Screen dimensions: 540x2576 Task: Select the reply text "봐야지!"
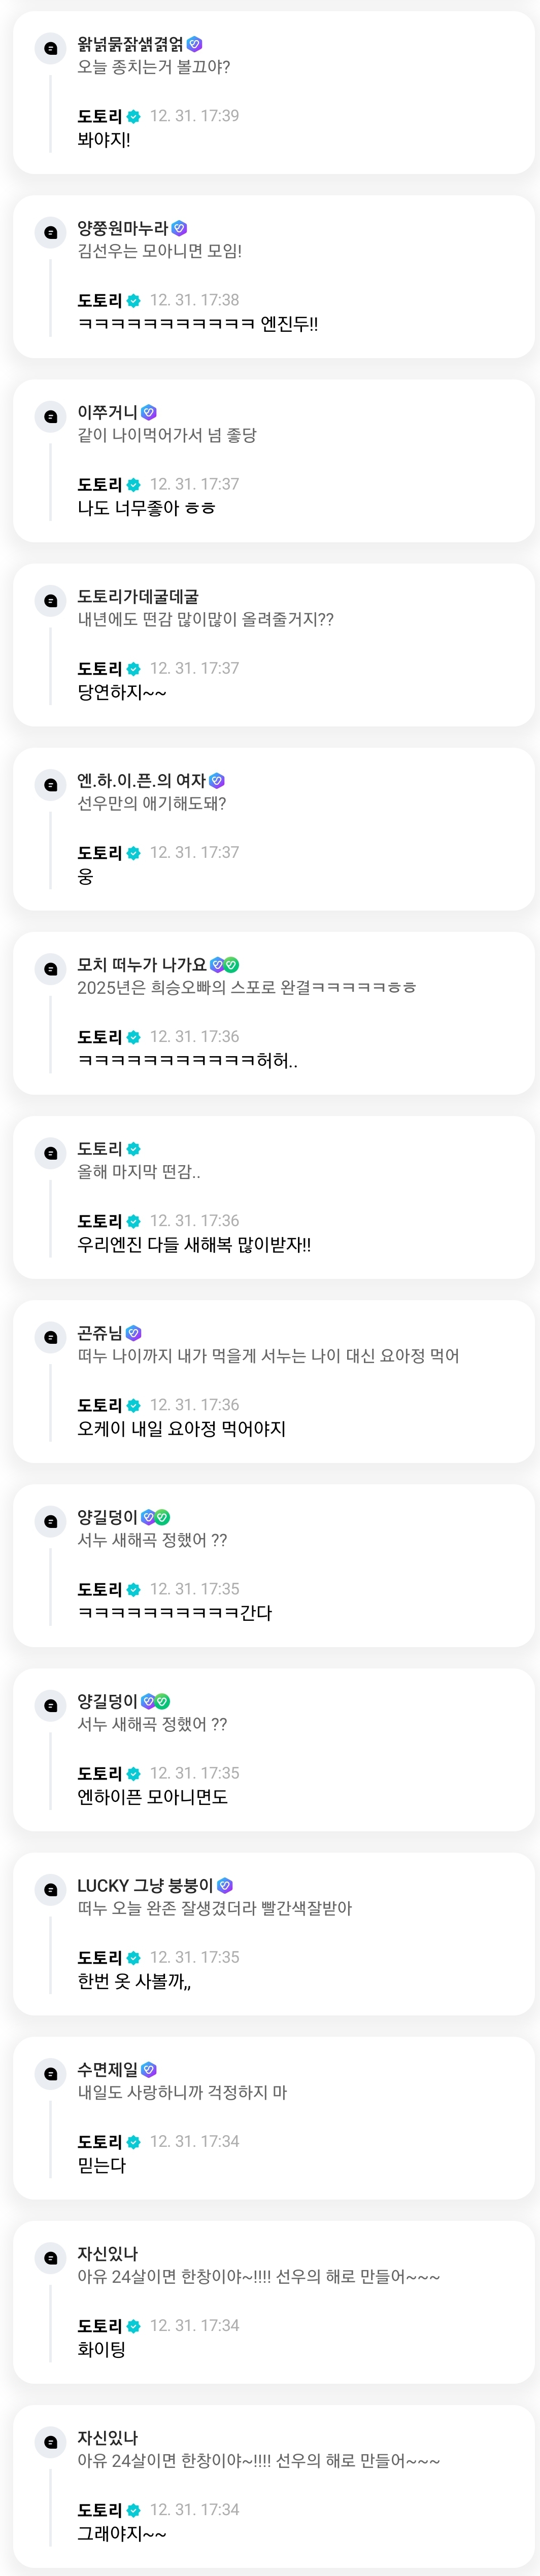coord(104,140)
